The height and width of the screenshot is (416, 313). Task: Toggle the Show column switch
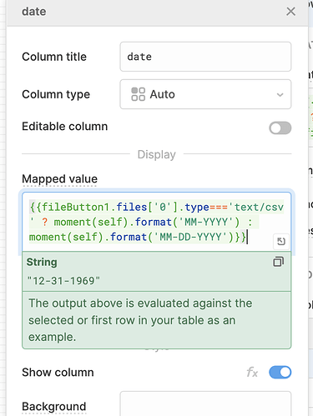pos(280,373)
